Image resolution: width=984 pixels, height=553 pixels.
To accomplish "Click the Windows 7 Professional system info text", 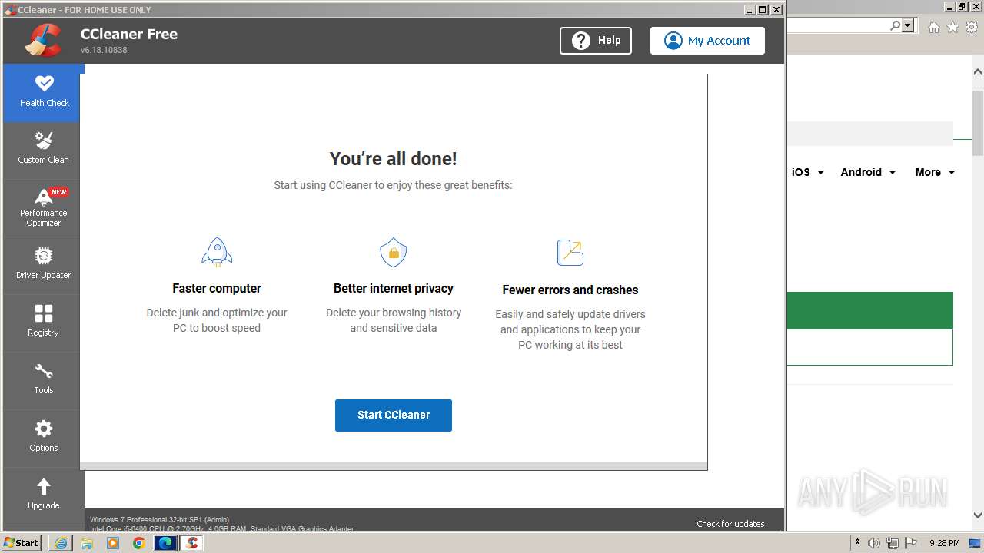I will coord(159,520).
